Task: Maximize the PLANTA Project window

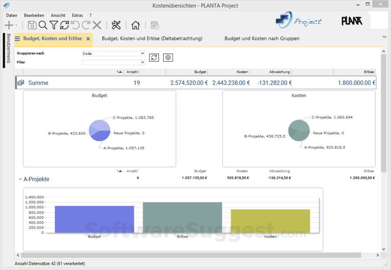Action: click(x=367, y=4)
